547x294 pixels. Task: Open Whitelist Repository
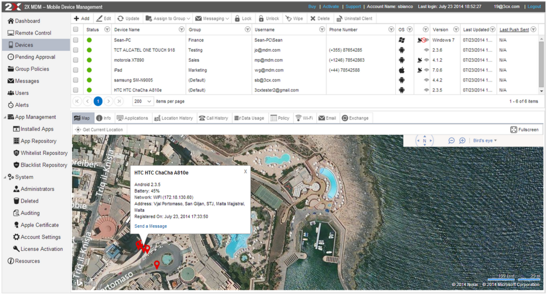[40, 153]
